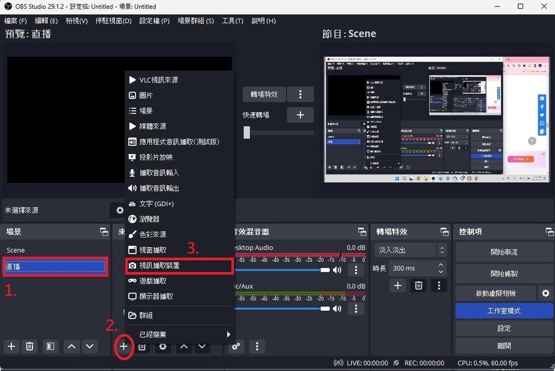The height and width of the screenshot is (371, 555).
Task: Click the transition T-bar slider handle
Action: pyautogui.click(x=247, y=132)
